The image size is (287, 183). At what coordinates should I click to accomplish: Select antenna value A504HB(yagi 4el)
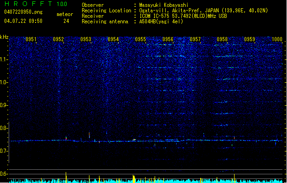(161, 22)
